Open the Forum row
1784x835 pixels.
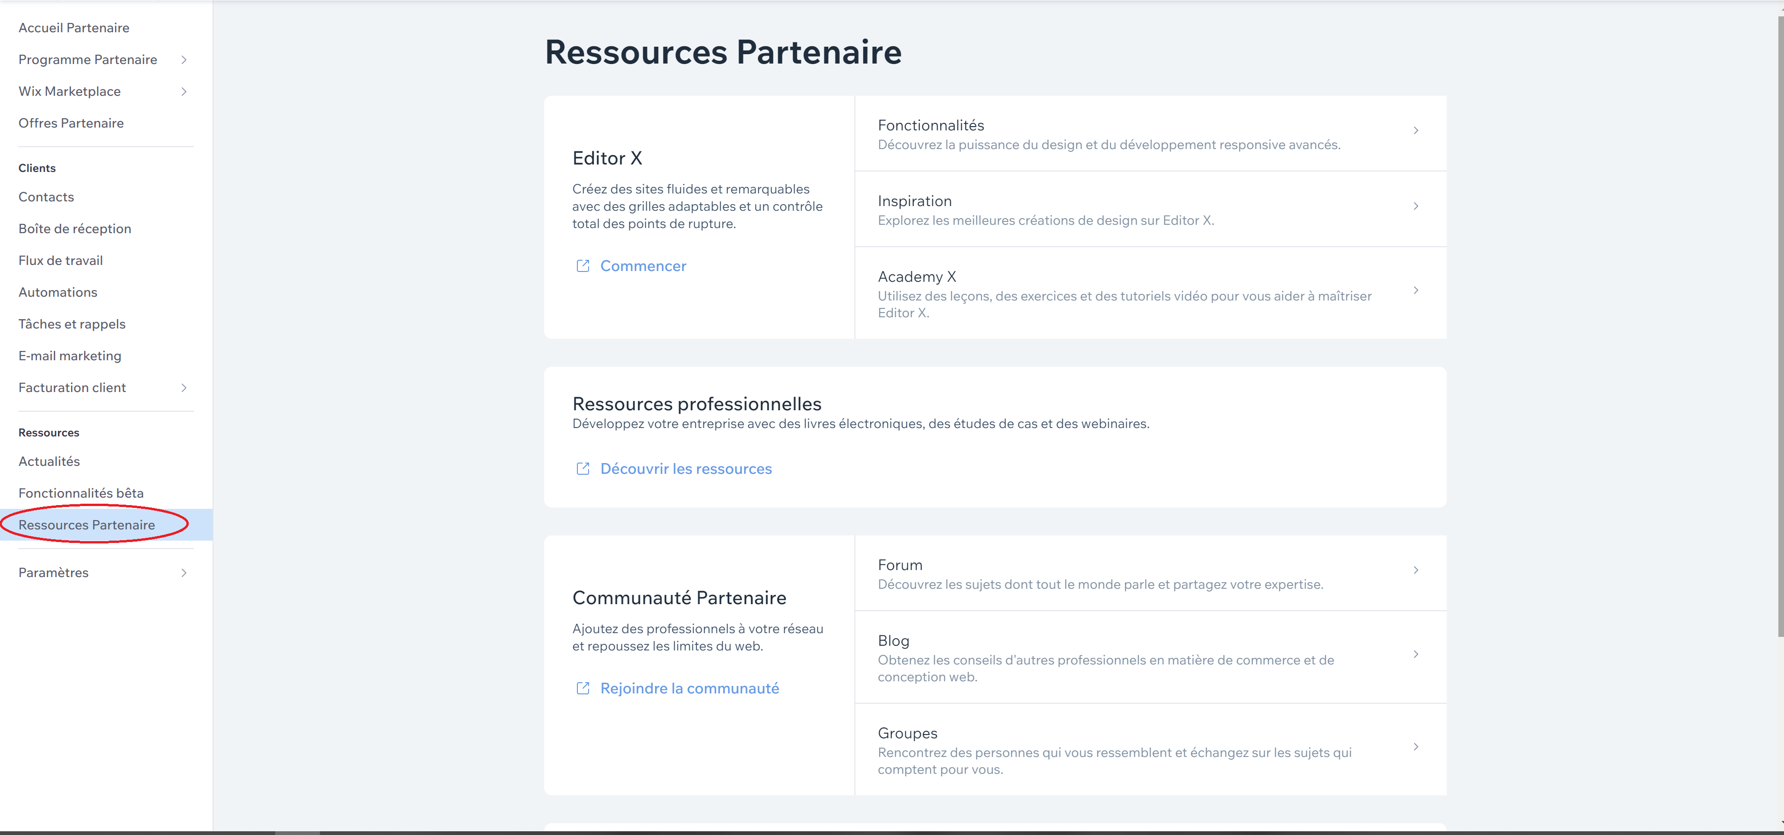(1150, 573)
